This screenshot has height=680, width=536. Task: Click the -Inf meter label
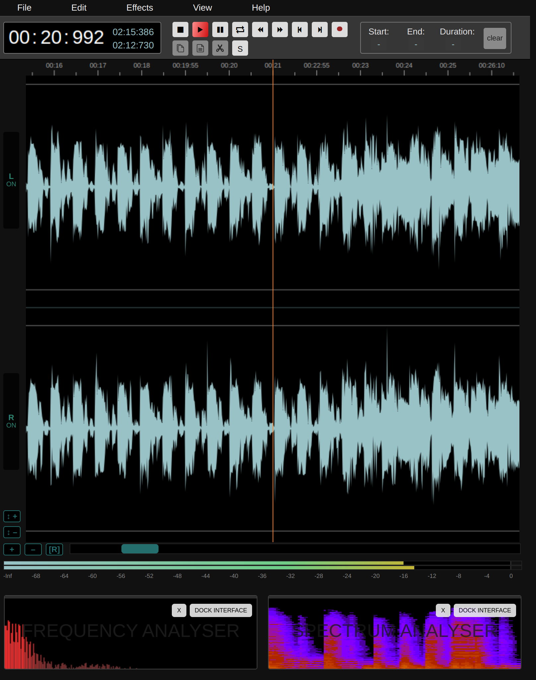[8, 576]
